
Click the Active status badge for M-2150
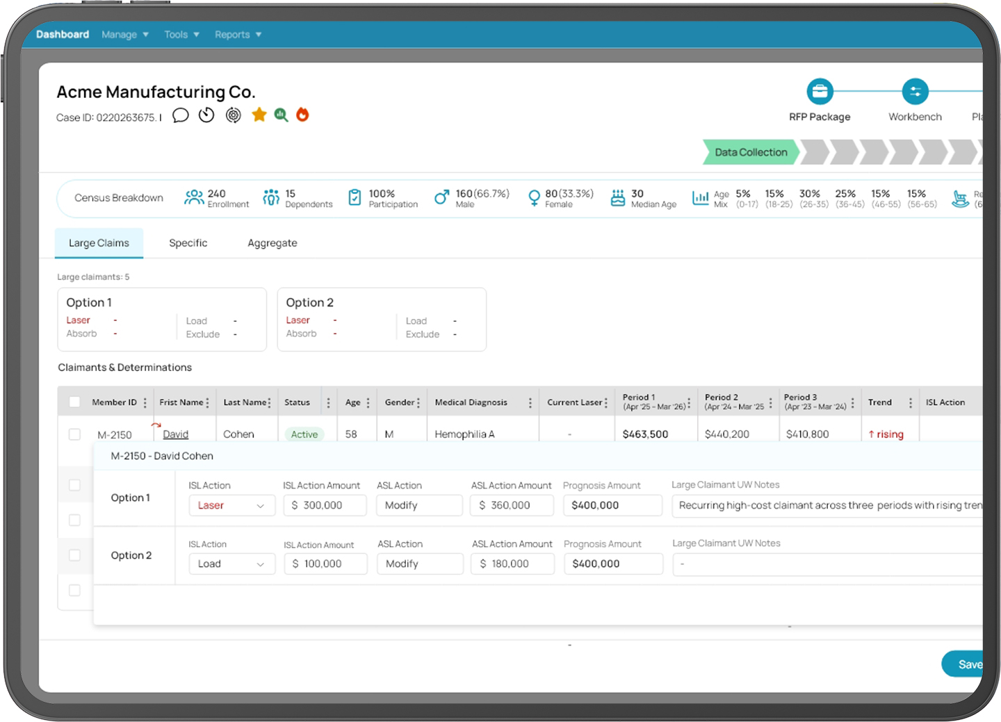[x=304, y=434]
